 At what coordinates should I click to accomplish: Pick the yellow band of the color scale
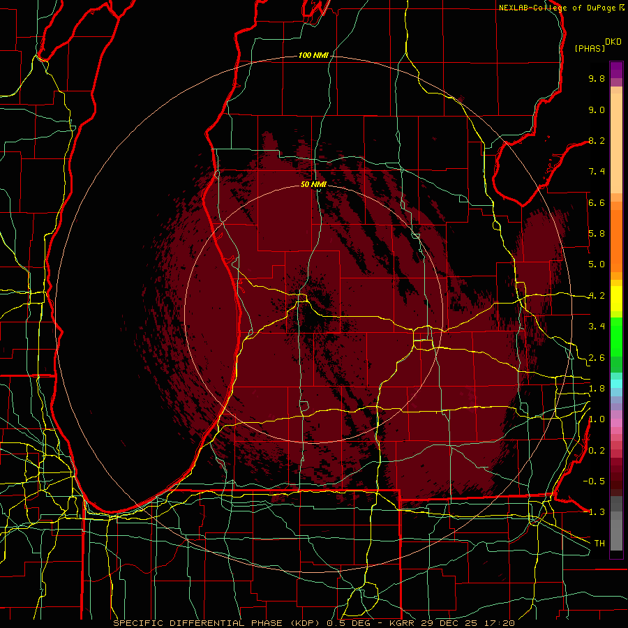[x=616, y=299]
